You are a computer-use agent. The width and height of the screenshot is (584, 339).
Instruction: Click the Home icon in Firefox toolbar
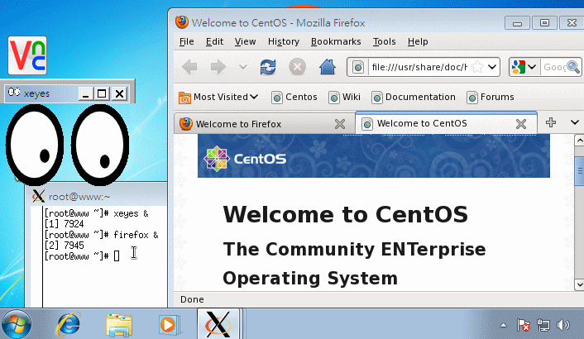point(327,67)
